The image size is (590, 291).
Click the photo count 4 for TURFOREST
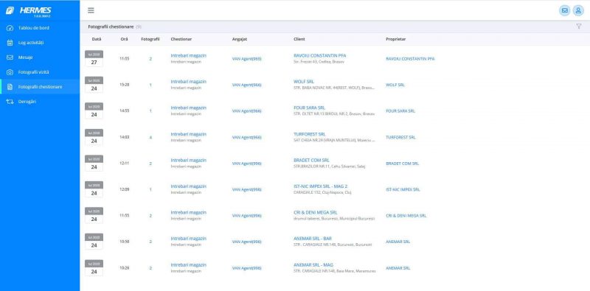click(x=150, y=137)
